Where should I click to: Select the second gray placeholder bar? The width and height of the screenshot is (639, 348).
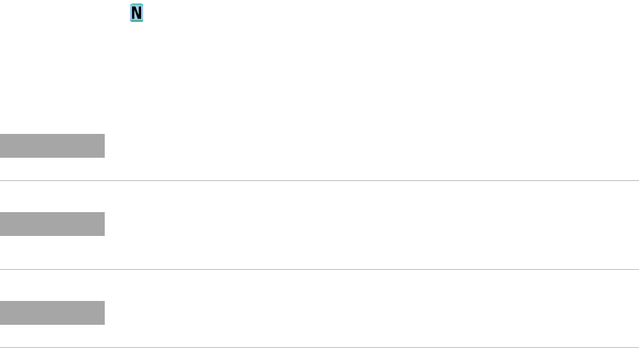pyautogui.click(x=52, y=224)
